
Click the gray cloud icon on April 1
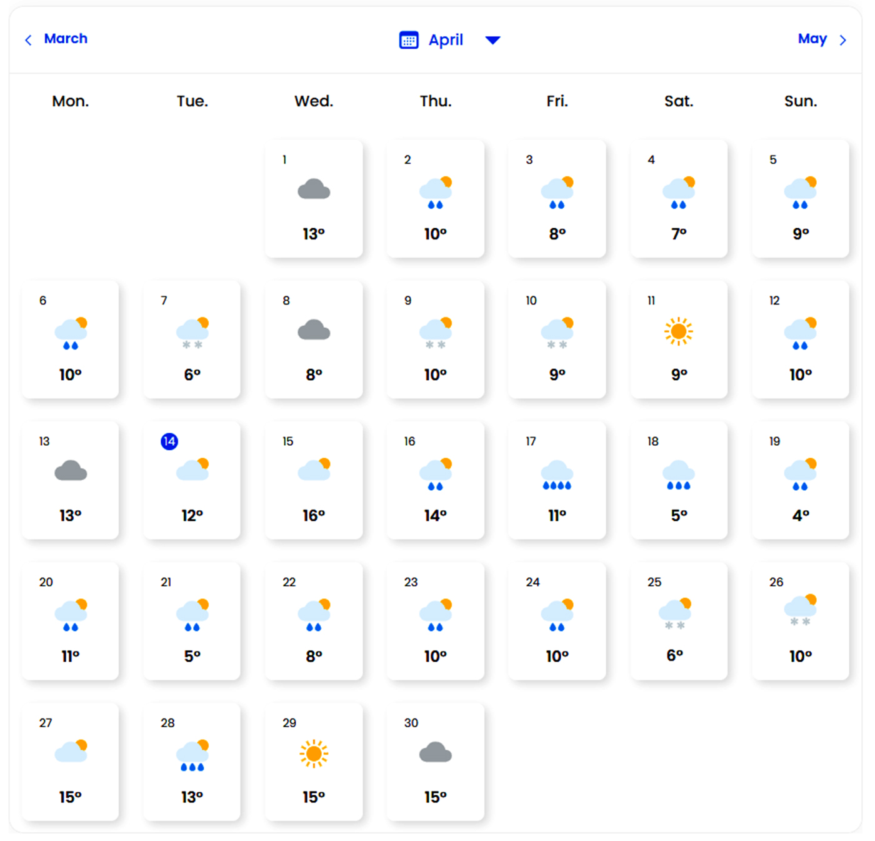[x=314, y=189]
